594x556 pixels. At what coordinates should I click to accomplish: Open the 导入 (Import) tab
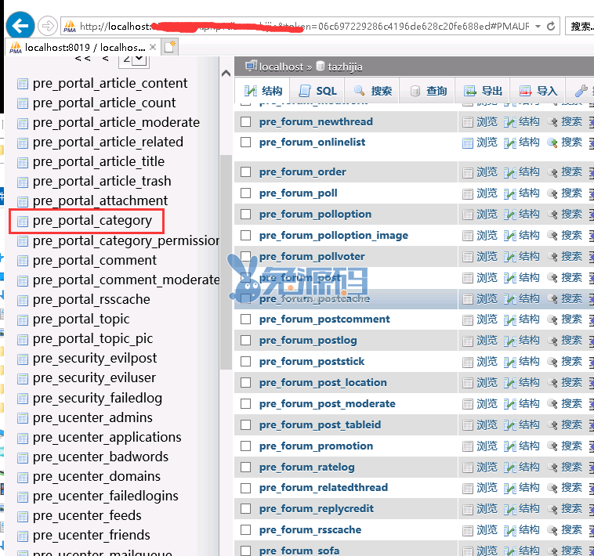tap(538, 91)
